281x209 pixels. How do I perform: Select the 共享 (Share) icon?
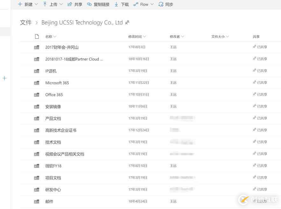click(x=70, y=4)
